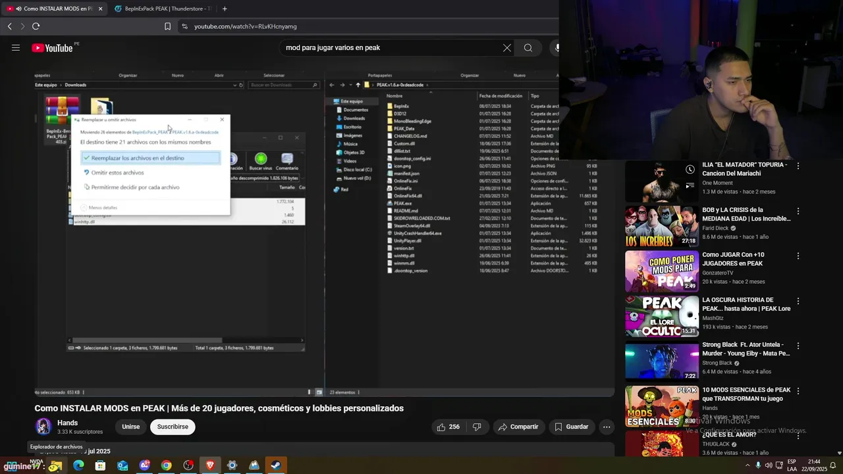Click the YouTube logo

click(52, 47)
